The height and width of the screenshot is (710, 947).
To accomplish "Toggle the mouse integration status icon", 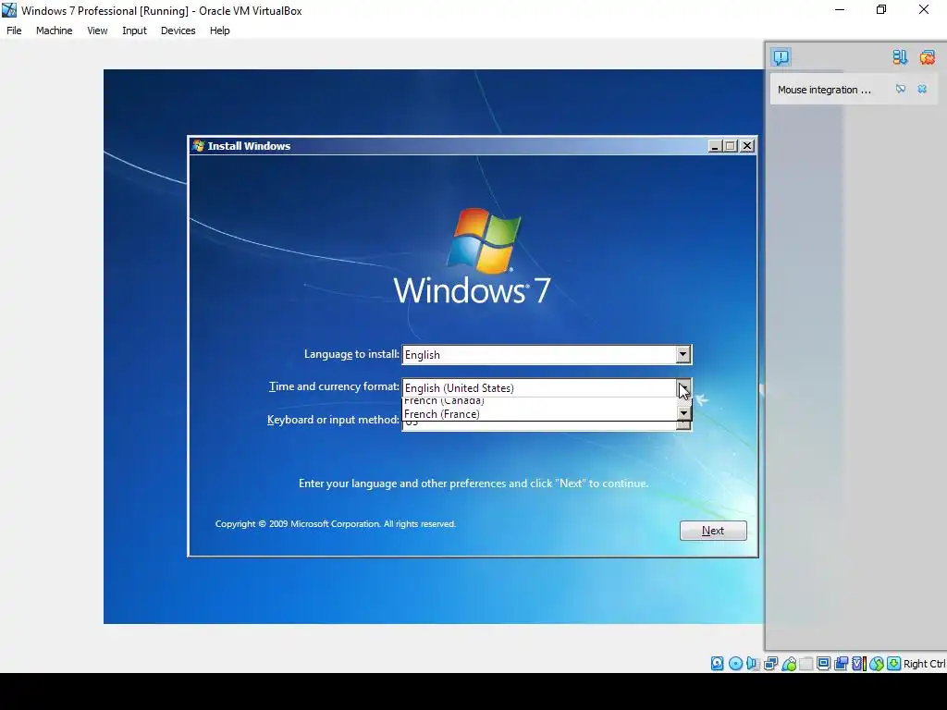I will point(877,664).
